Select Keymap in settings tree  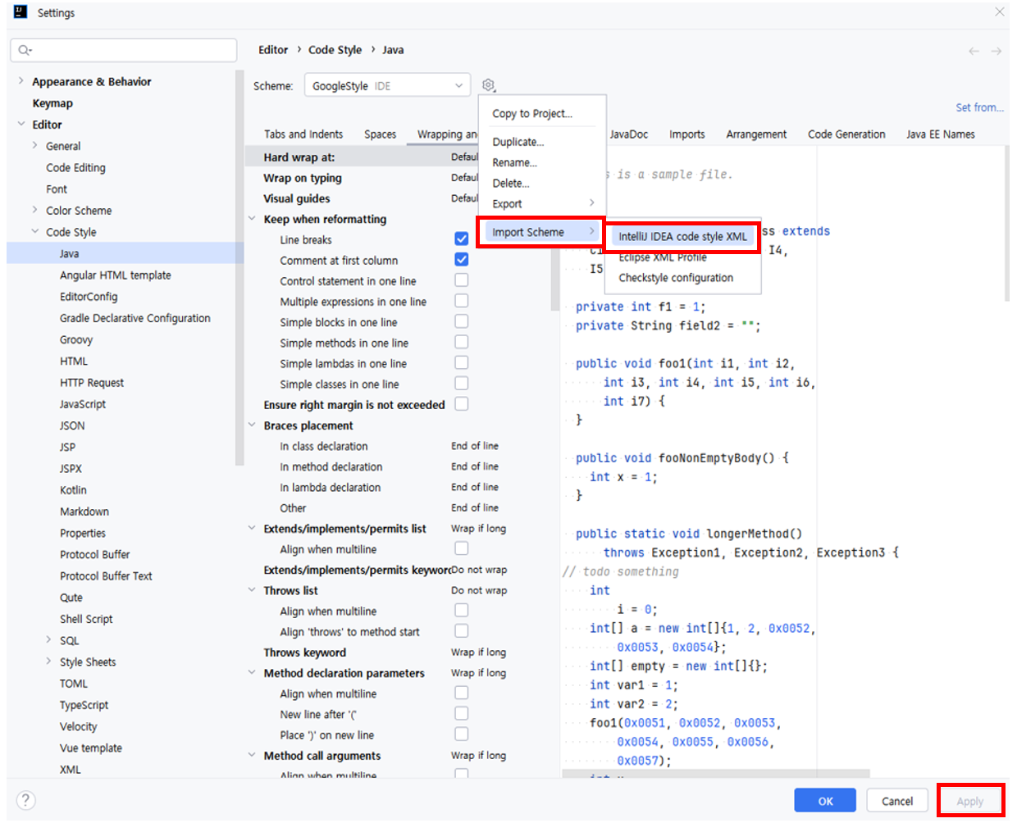[52, 103]
